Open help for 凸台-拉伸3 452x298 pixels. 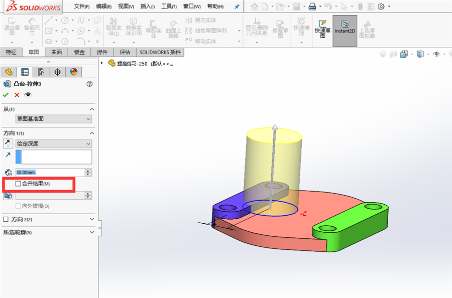pos(90,84)
